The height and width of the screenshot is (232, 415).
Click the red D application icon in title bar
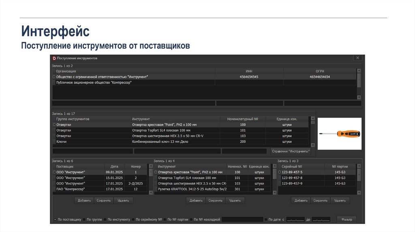pos(54,58)
